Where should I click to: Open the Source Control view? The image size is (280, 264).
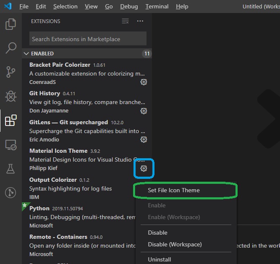point(11,72)
